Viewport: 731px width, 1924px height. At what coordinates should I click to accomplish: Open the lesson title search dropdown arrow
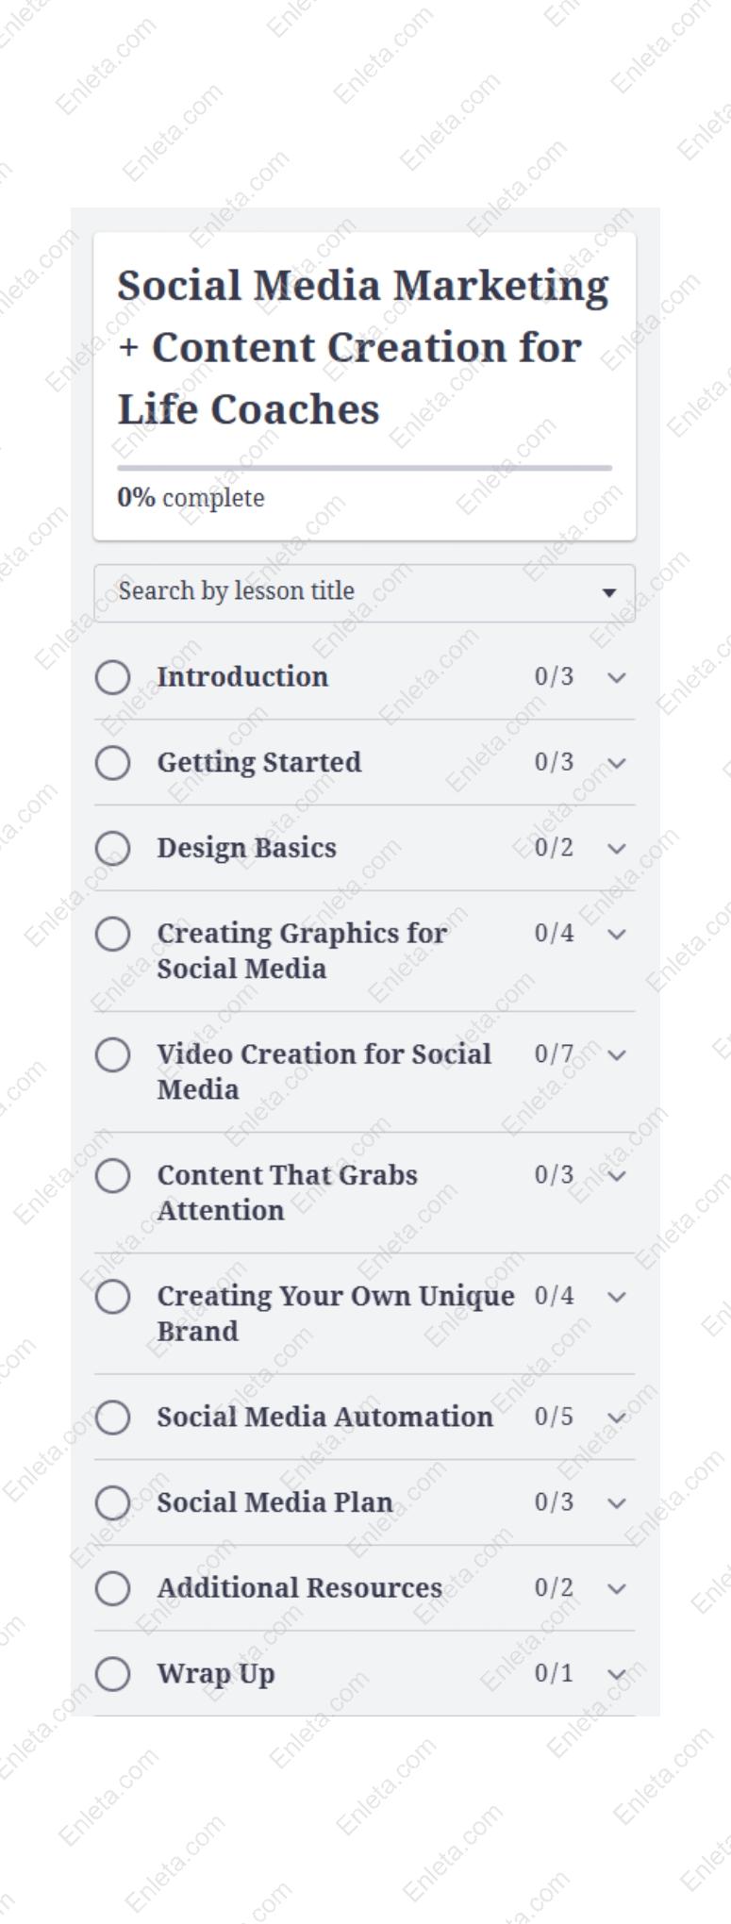tap(609, 592)
